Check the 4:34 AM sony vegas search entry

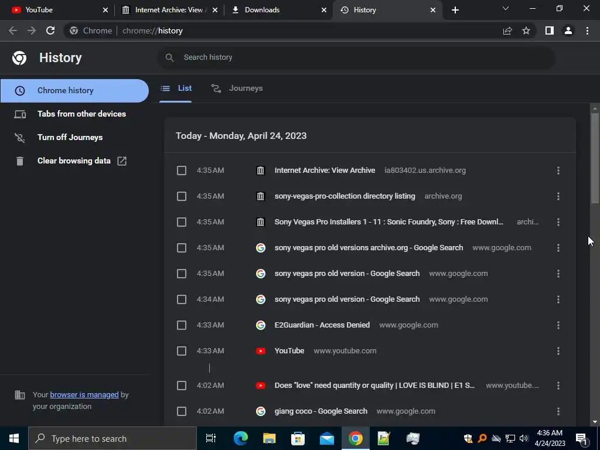[x=182, y=299]
